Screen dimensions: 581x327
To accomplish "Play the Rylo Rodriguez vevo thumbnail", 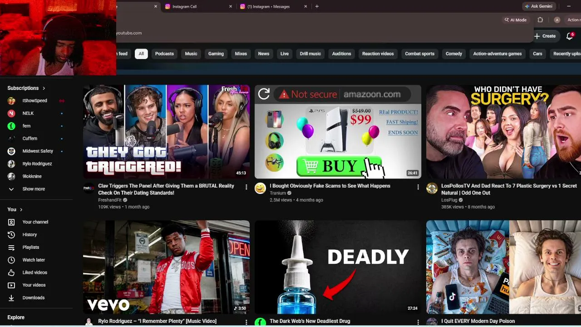I will point(166,267).
